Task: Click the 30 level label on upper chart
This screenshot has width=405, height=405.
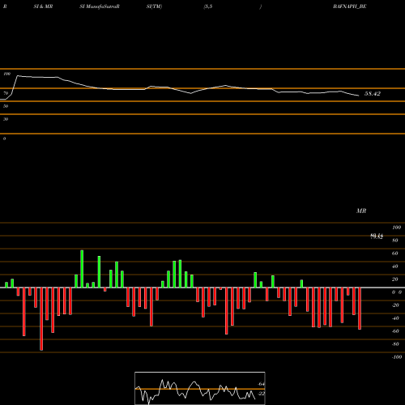Action: click(x=6, y=119)
